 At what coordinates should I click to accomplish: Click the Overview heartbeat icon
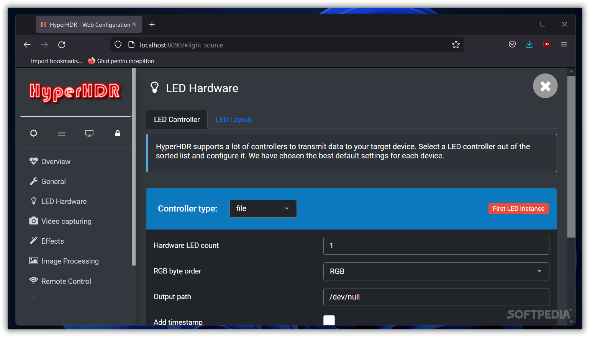pyautogui.click(x=34, y=161)
